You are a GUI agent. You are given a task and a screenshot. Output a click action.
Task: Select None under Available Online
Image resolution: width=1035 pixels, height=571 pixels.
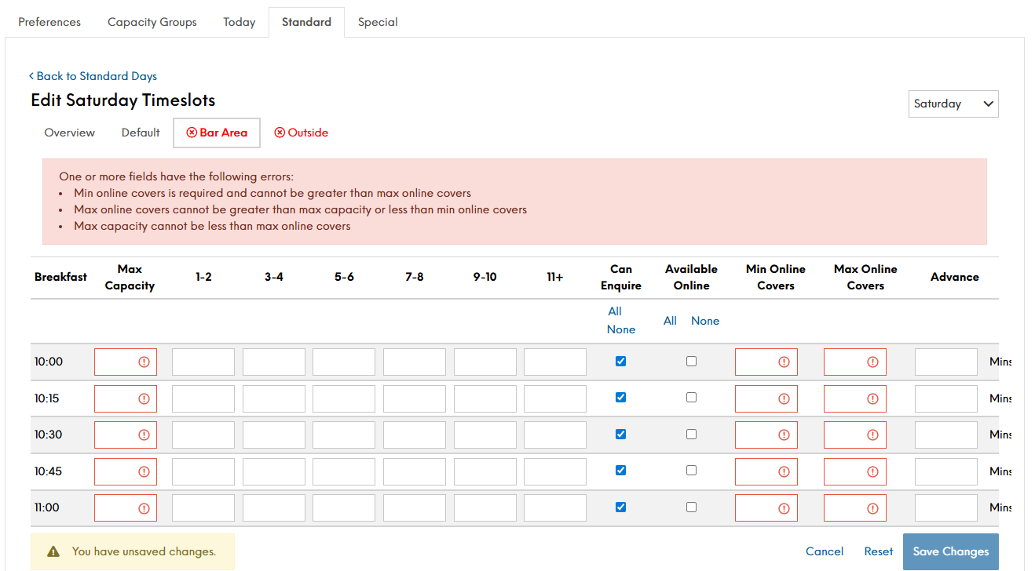pos(704,321)
